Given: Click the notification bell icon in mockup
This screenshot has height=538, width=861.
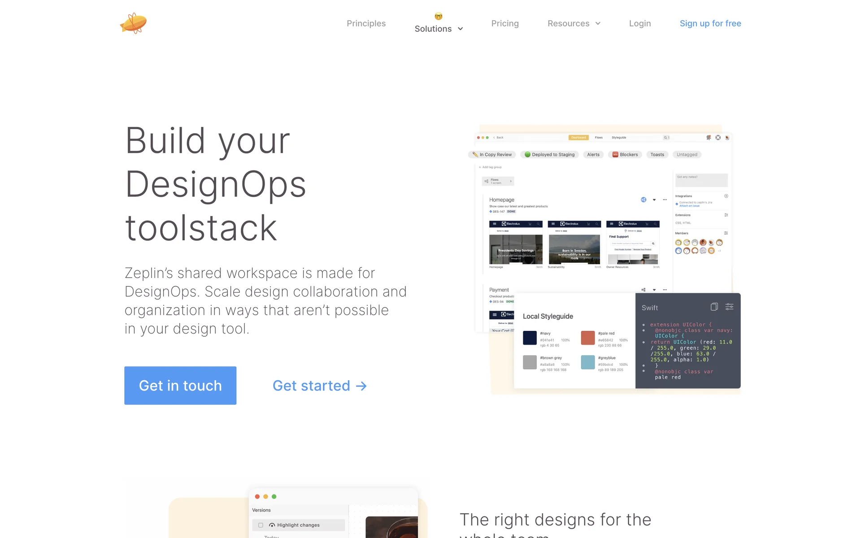Looking at the screenshot, I should click(709, 138).
